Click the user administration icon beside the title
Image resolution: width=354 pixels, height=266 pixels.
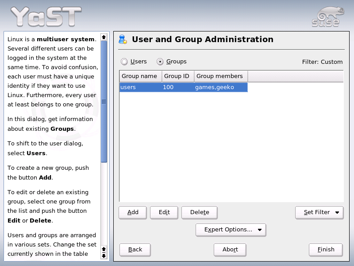coord(123,39)
